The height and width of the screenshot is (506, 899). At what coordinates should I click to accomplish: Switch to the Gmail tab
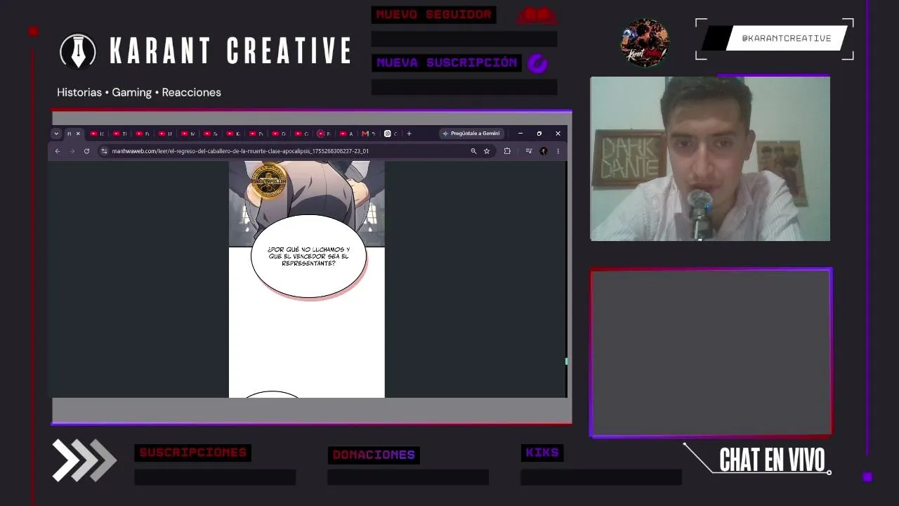[x=369, y=134]
